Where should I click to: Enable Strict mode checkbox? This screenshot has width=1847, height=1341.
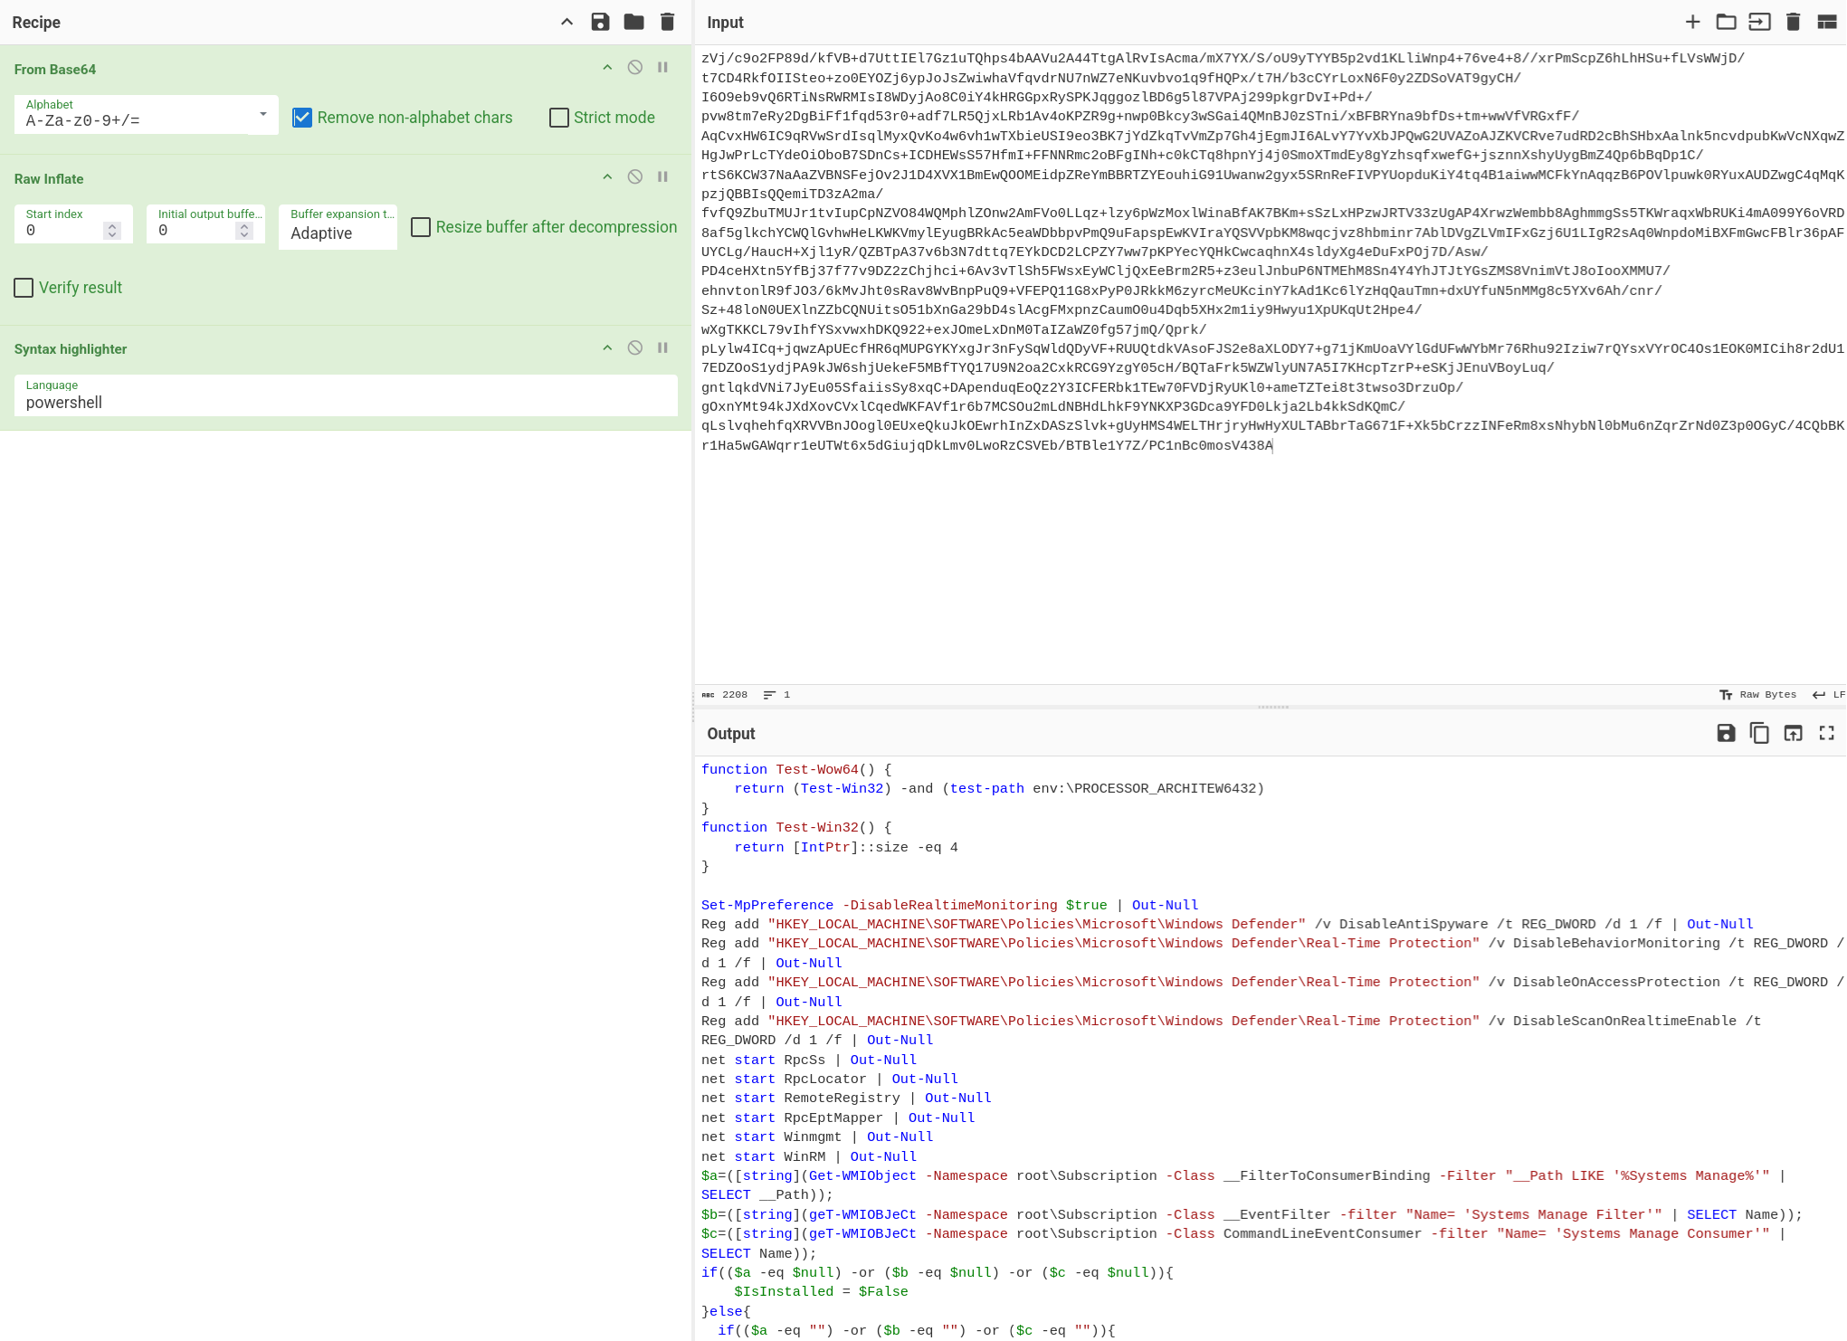coord(559,118)
